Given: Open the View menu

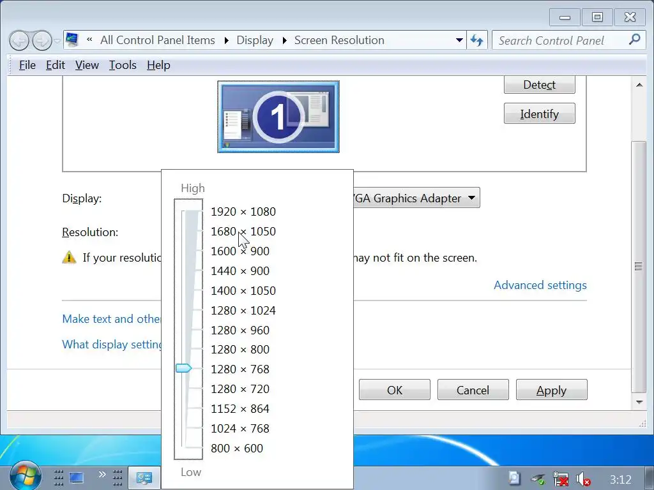Looking at the screenshot, I should tap(87, 65).
